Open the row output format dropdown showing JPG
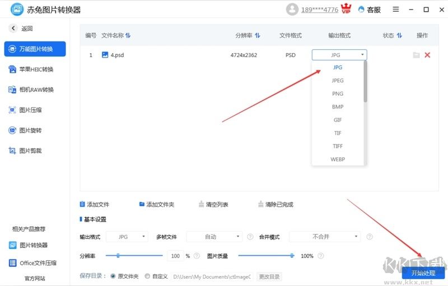The width and height of the screenshot is (448, 286). pos(339,55)
